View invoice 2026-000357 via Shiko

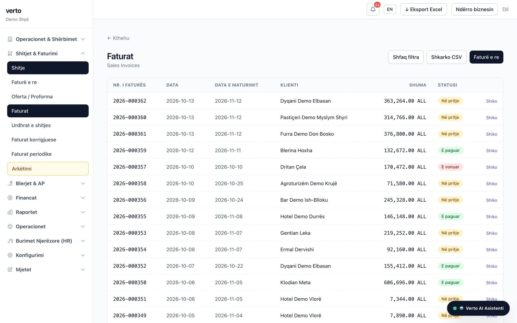coord(491,167)
